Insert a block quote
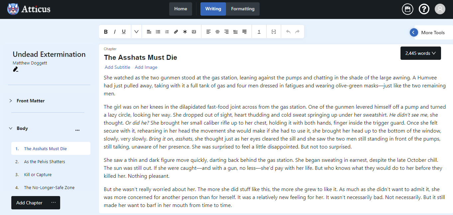The height and width of the screenshot is (215, 453). point(235,32)
